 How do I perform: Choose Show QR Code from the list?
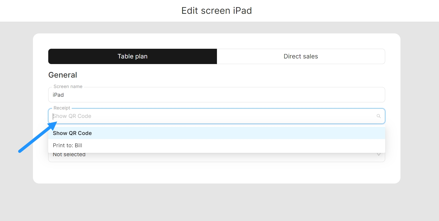point(72,133)
